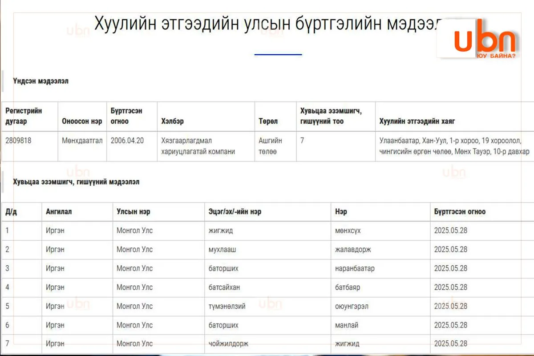534x356 pixels.
Task: Click row number 6 in the Д/д column
Action: 7,325
